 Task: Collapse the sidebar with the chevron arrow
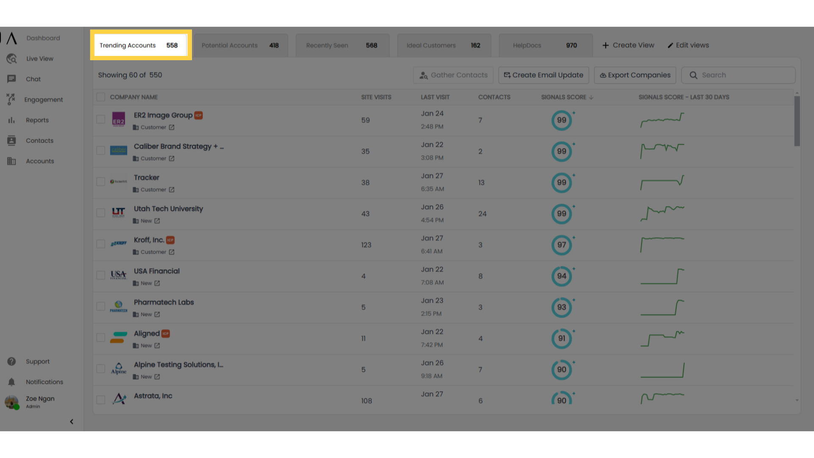(x=72, y=422)
